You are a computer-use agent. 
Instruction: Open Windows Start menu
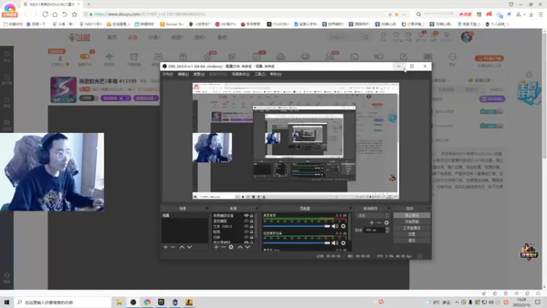7,302
